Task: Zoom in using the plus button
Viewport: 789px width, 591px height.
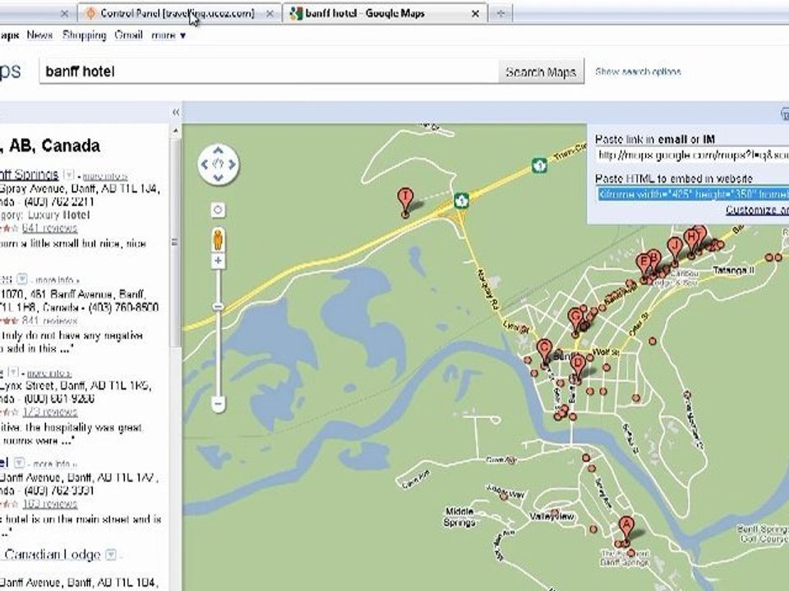Action: (x=218, y=260)
